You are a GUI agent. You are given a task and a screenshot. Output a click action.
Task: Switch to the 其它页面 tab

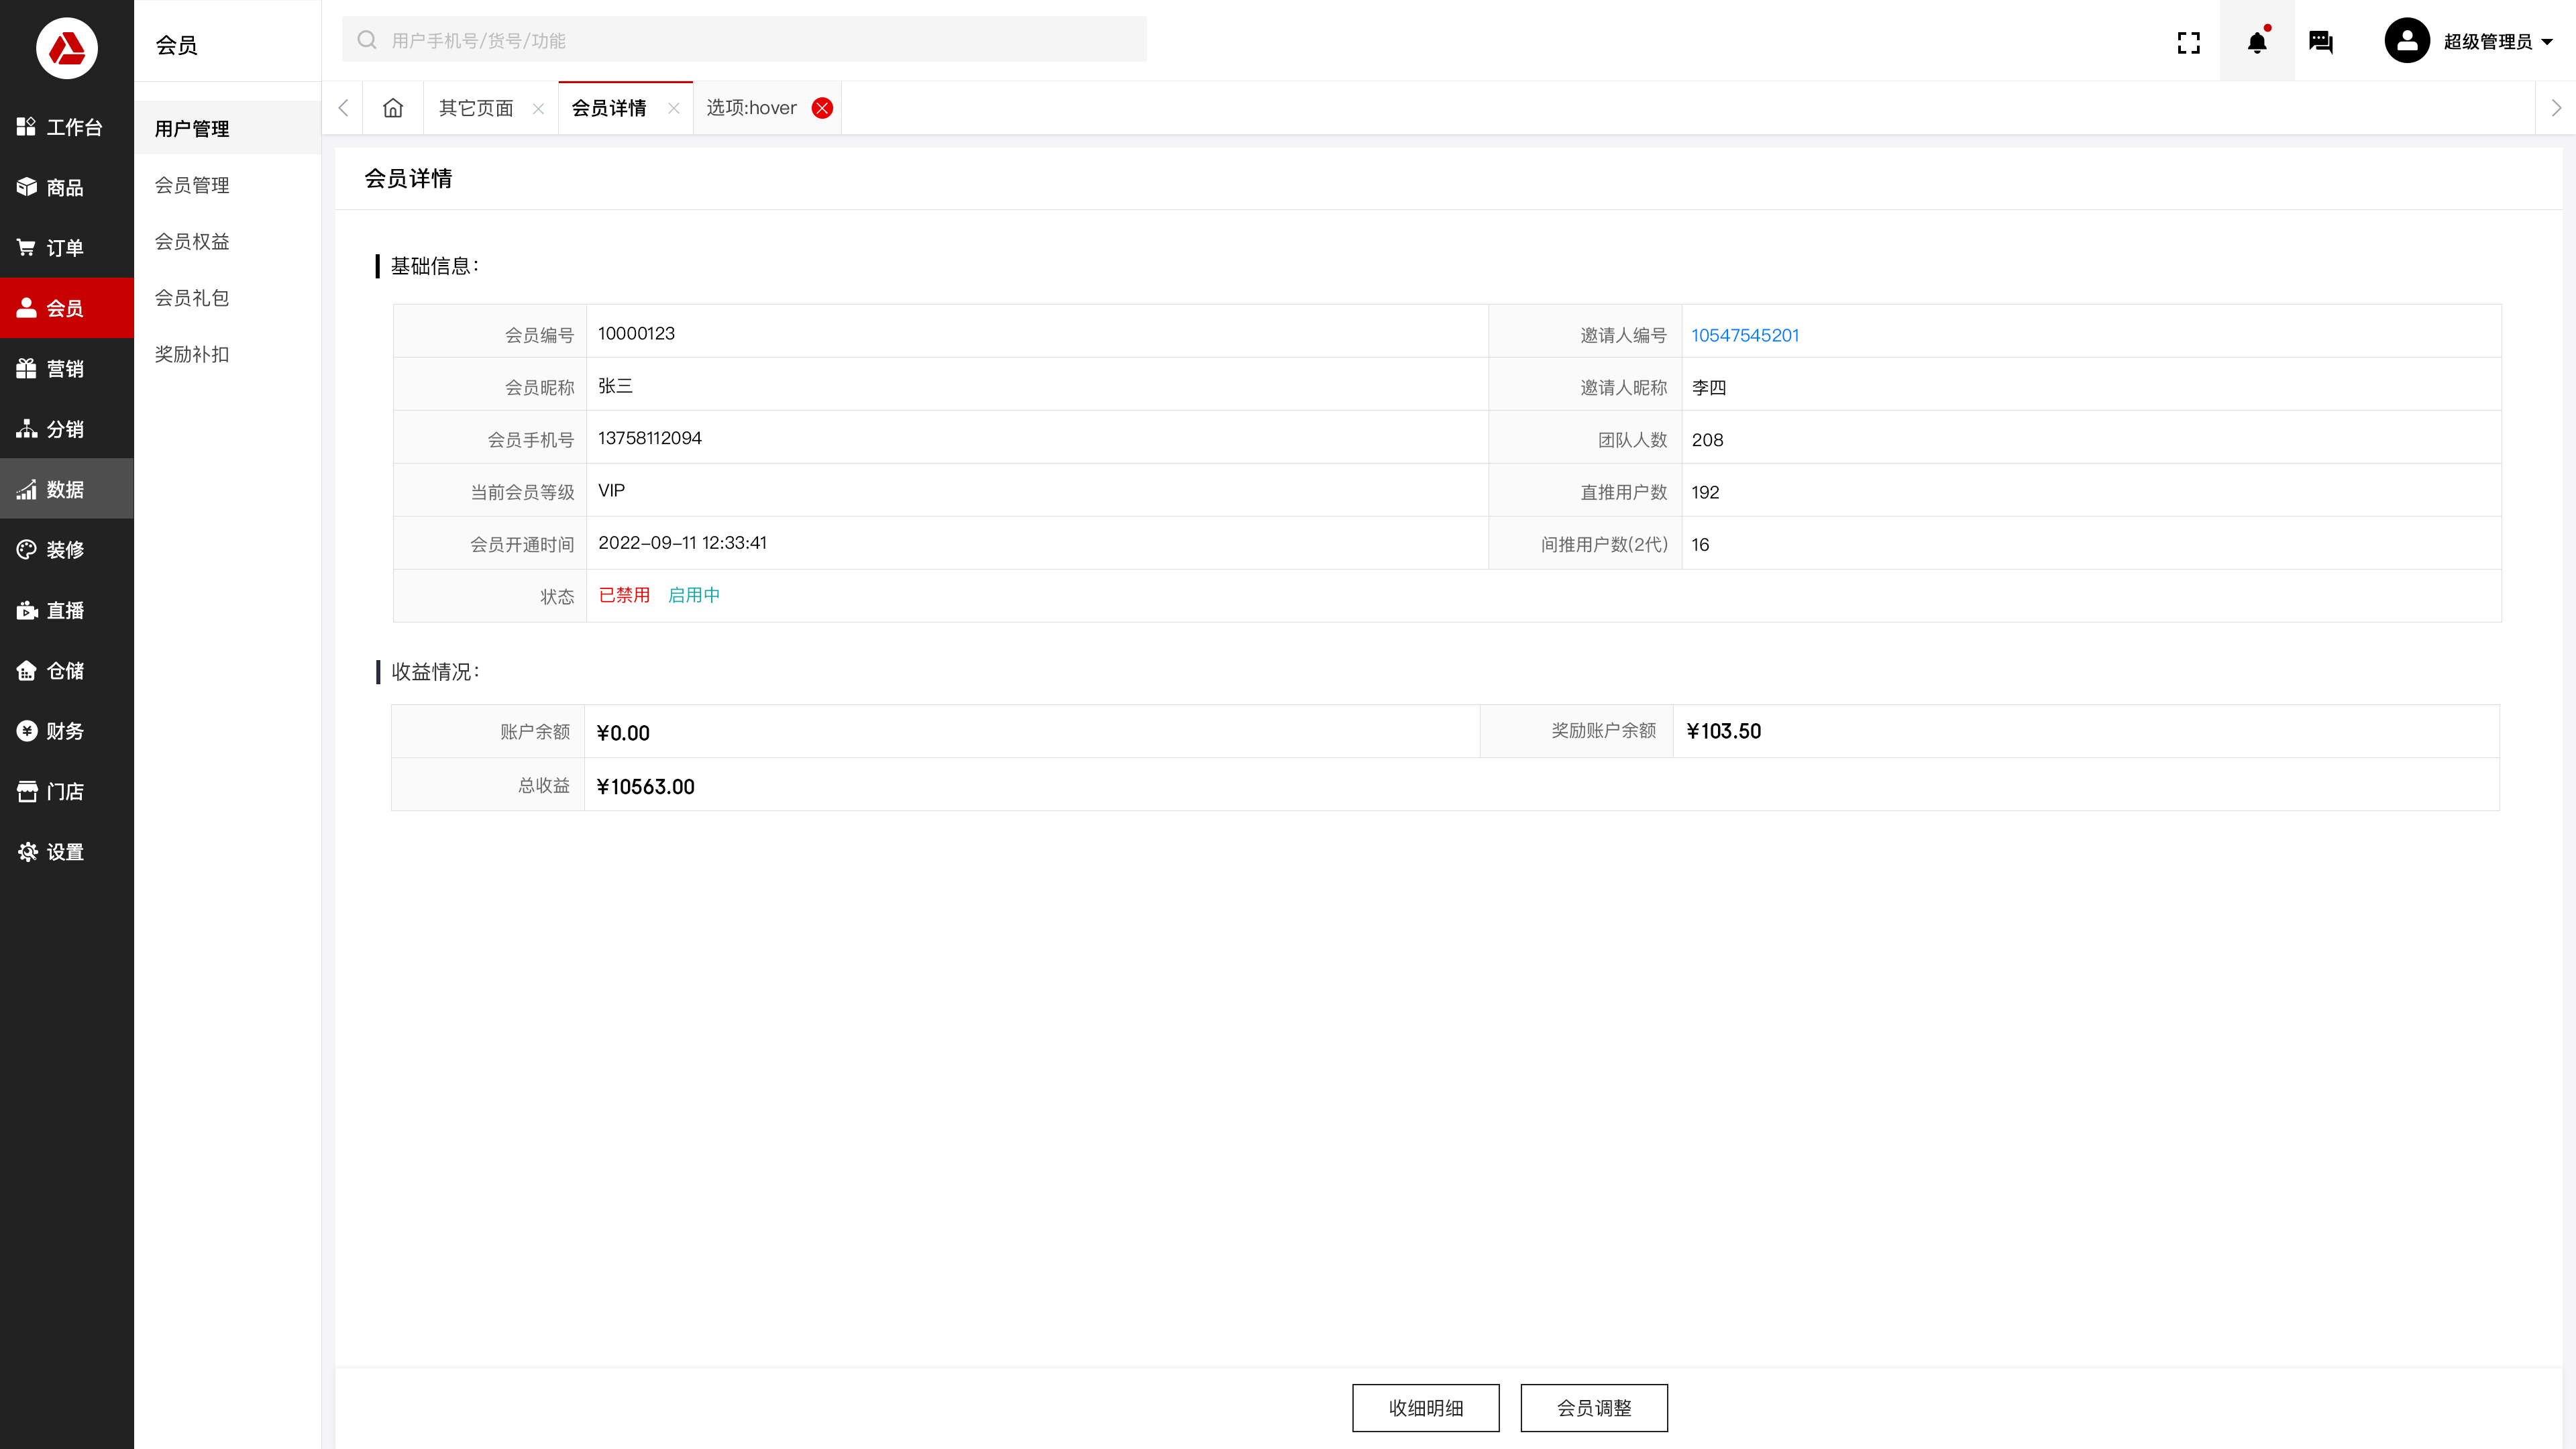point(476,108)
